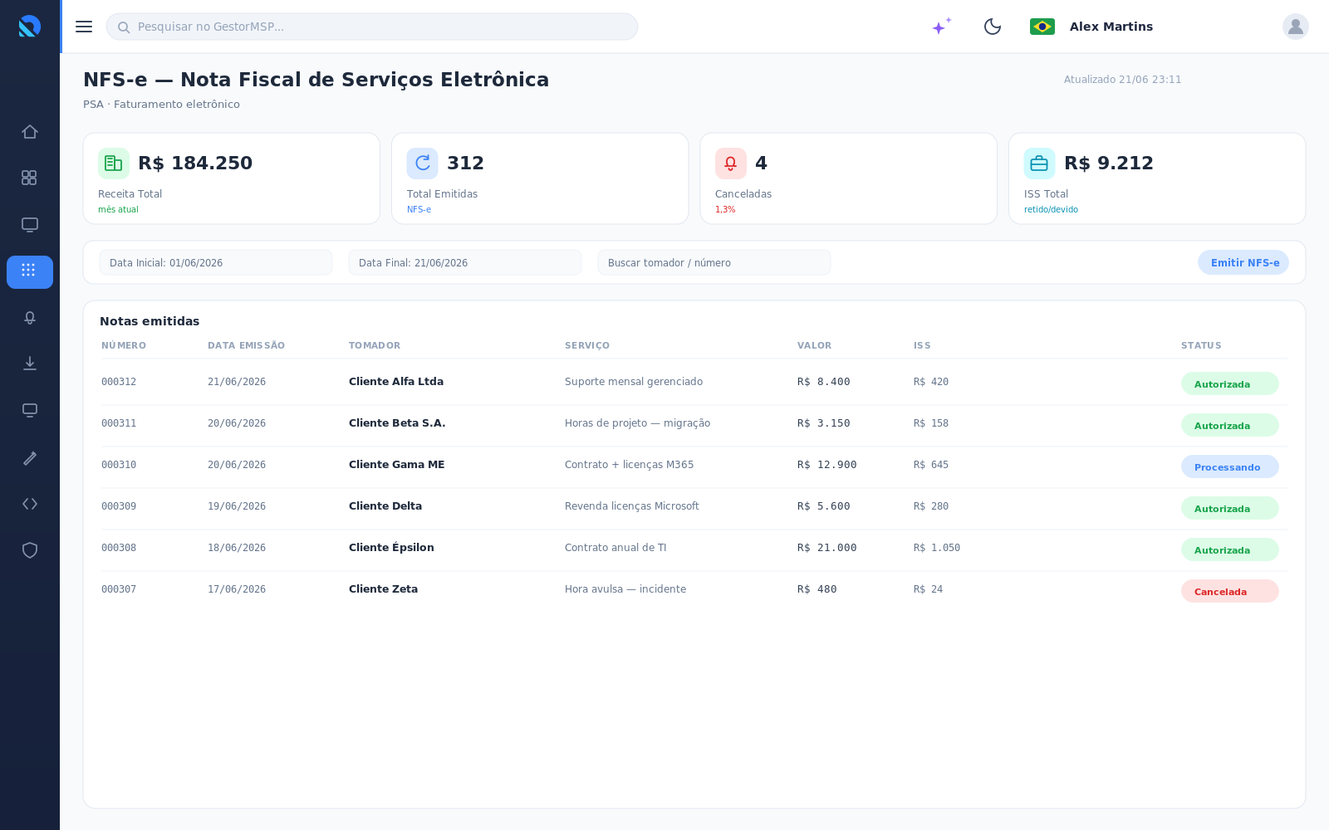1329x830 pixels.
Task: Click the Buscar tomador / número field
Action: pos(714,262)
